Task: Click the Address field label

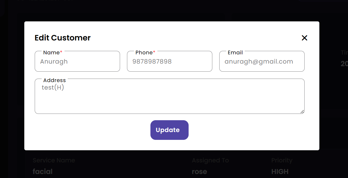Action: click(x=54, y=80)
